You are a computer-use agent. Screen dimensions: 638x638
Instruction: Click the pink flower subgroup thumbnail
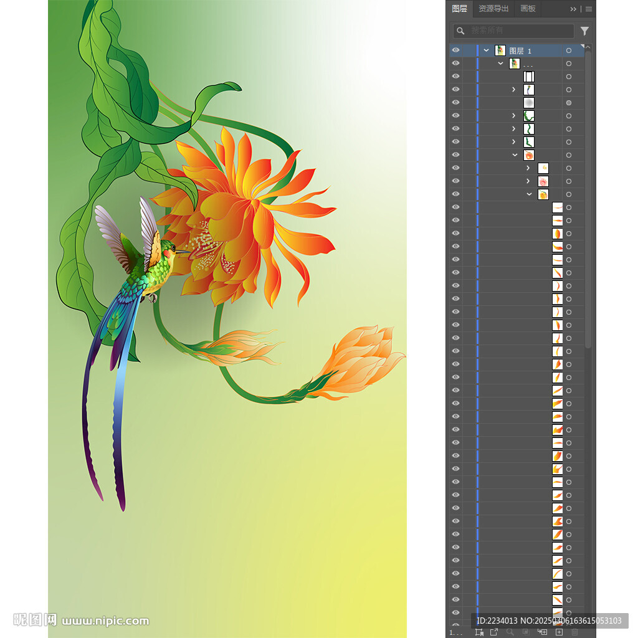coord(543,181)
